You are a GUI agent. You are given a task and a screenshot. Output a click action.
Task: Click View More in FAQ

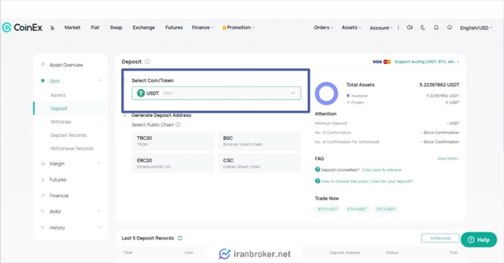[448, 159]
